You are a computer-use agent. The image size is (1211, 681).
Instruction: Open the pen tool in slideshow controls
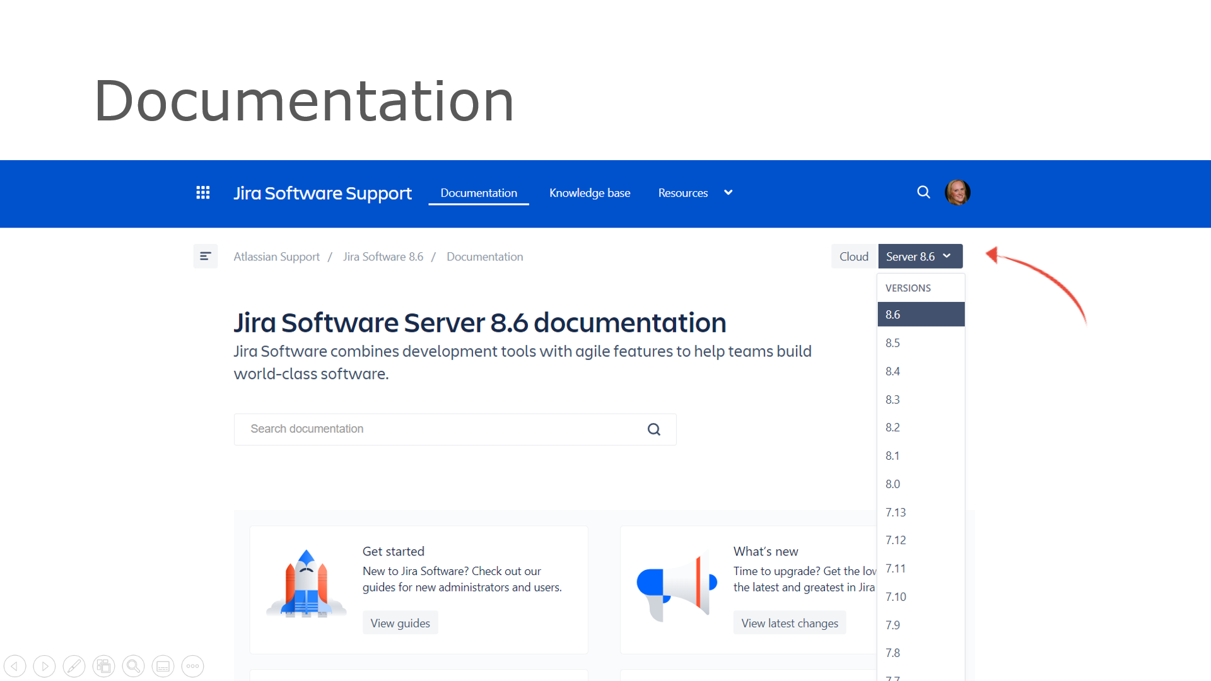coord(74,666)
